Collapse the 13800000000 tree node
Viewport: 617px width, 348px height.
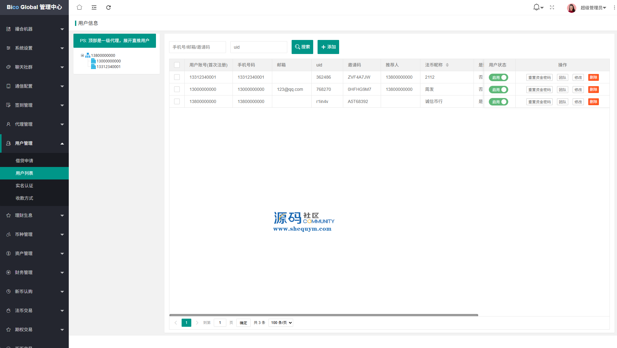tap(82, 56)
